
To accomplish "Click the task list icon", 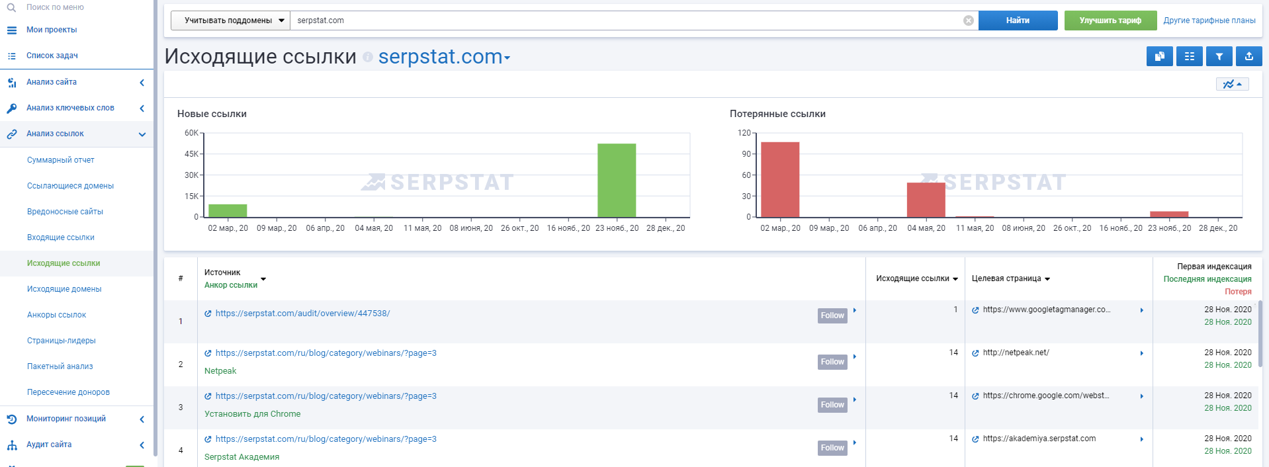I will (11, 56).
